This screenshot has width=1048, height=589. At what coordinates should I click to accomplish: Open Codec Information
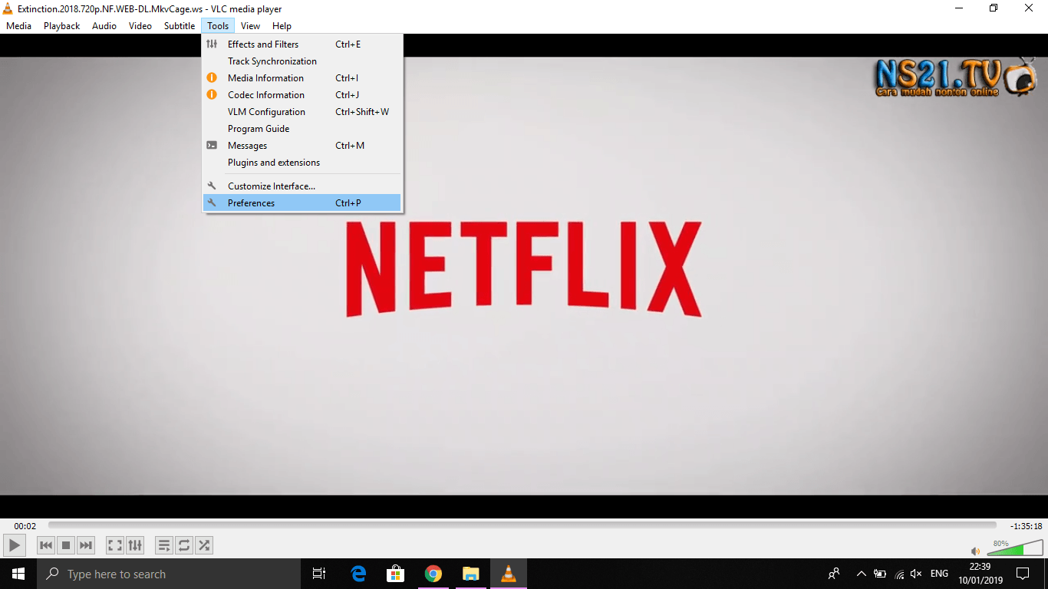coord(302,95)
